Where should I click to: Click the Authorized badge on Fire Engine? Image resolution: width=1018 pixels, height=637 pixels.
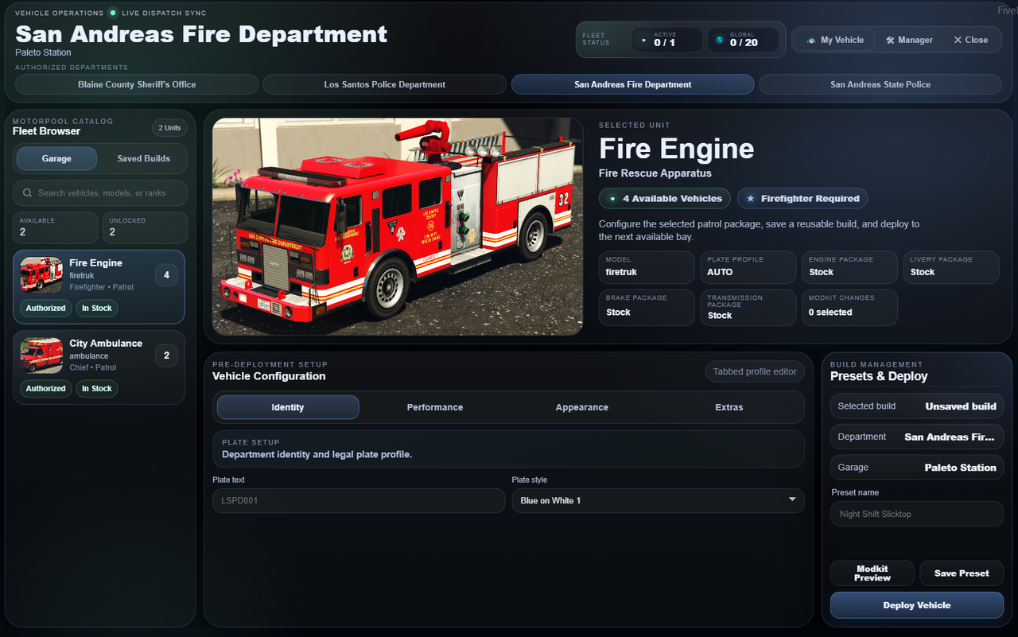click(x=45, y=308)
